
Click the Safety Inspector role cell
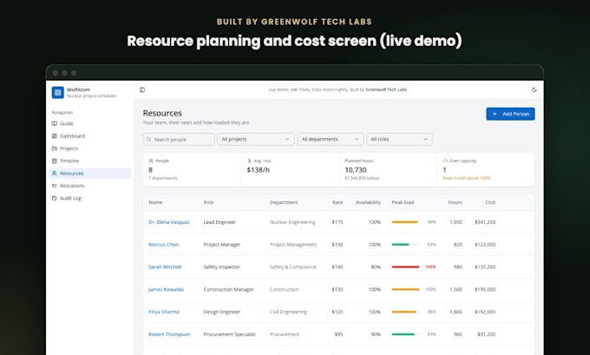(221, 267)
